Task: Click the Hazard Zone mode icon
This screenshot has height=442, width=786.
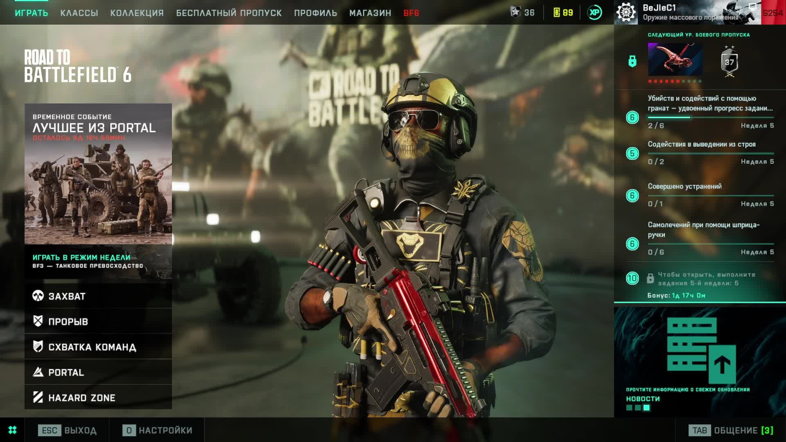Action: pos(38,397)
